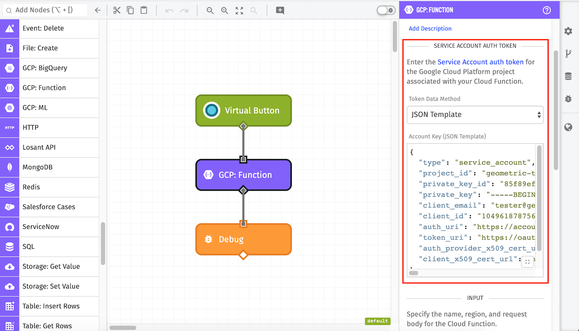Redo the last canvas action

184,10
